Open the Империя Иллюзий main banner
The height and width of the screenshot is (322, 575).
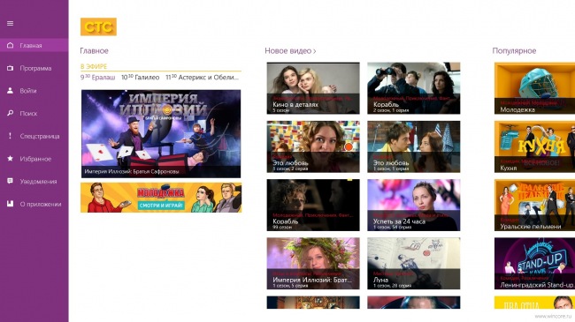[x=161, y=134]
